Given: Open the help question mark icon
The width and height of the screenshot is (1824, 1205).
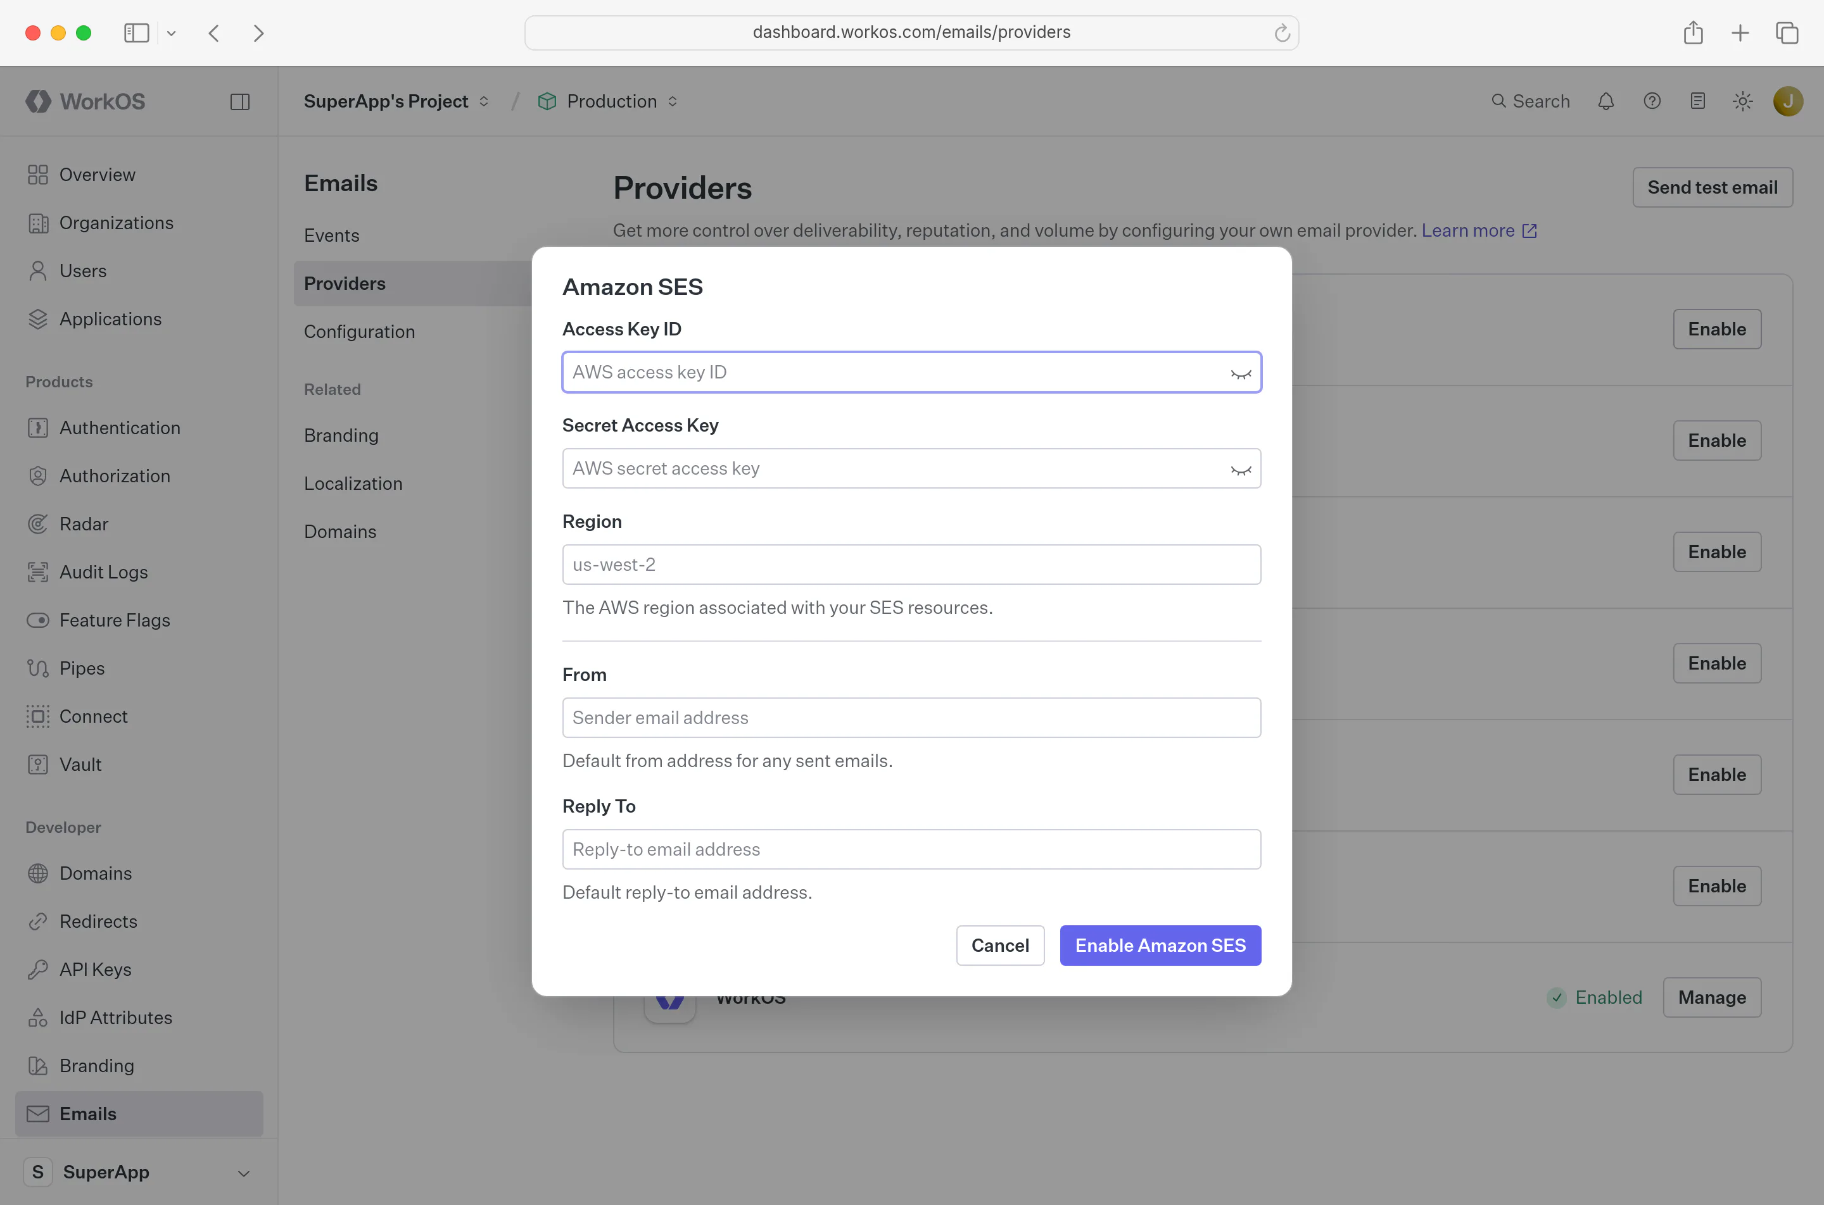Looking at the screenshot, I should [1652, 101].
